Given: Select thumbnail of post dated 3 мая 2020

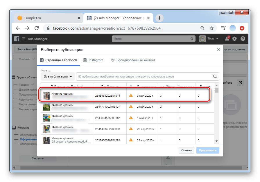Looking at the screenshot, I should pos(46,95).
